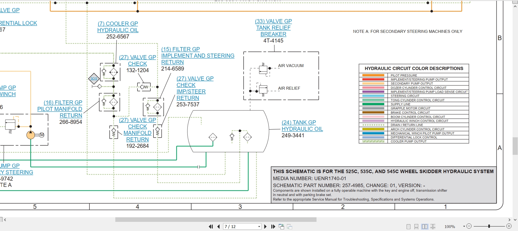Click the part number 4T-4145
This screenshot has width=518, height=231.
(x=273, y=41)
